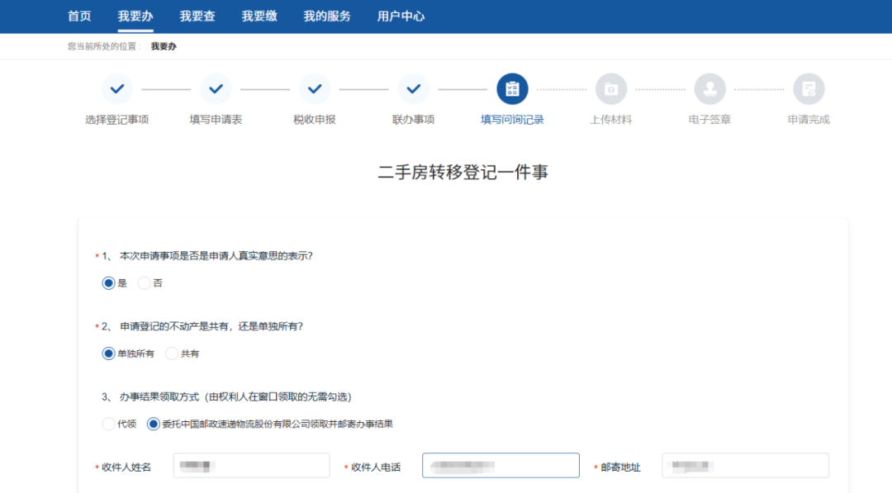The width and height of the screenshot is (892, 493).
Task: Select 共有 ownership option
Action: pos(172,353)
